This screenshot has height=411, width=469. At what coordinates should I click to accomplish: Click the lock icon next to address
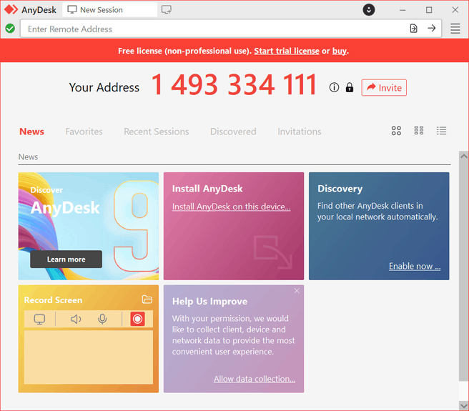[x=350, y=87]
